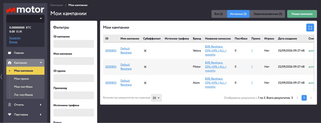The image size is (321, 123).
Task: Focus the Имя кампании filter field
Action: click(73, 61)
